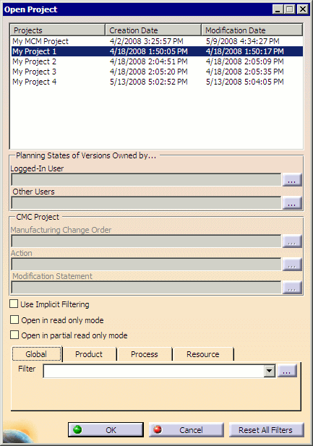
Task: Click ellipsis next to Manufacturing Change Order
Action: [292, 241]
